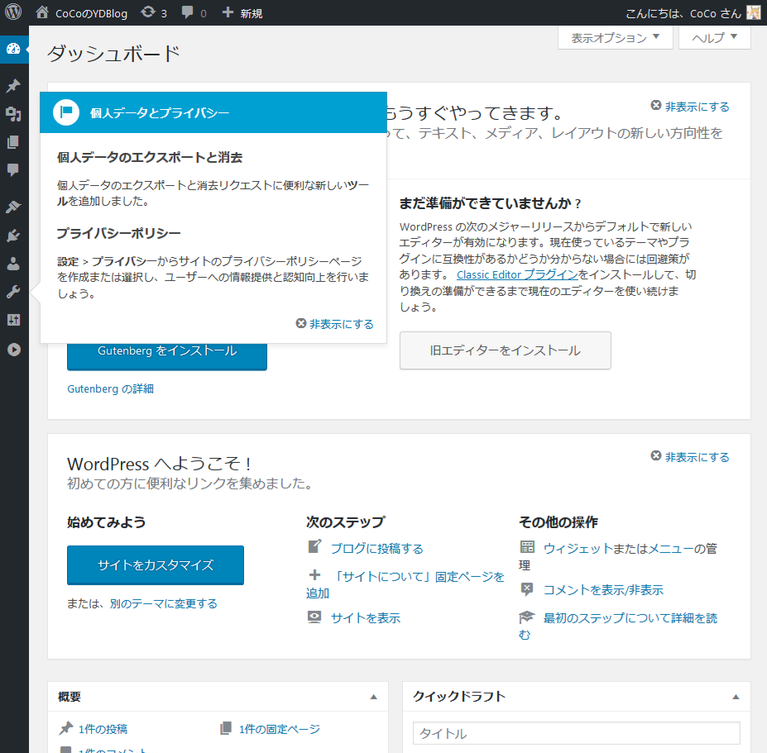767x753 pixels.
Task: Click the サイトをカスタマイズ button
Action: (x=156, y=565)
